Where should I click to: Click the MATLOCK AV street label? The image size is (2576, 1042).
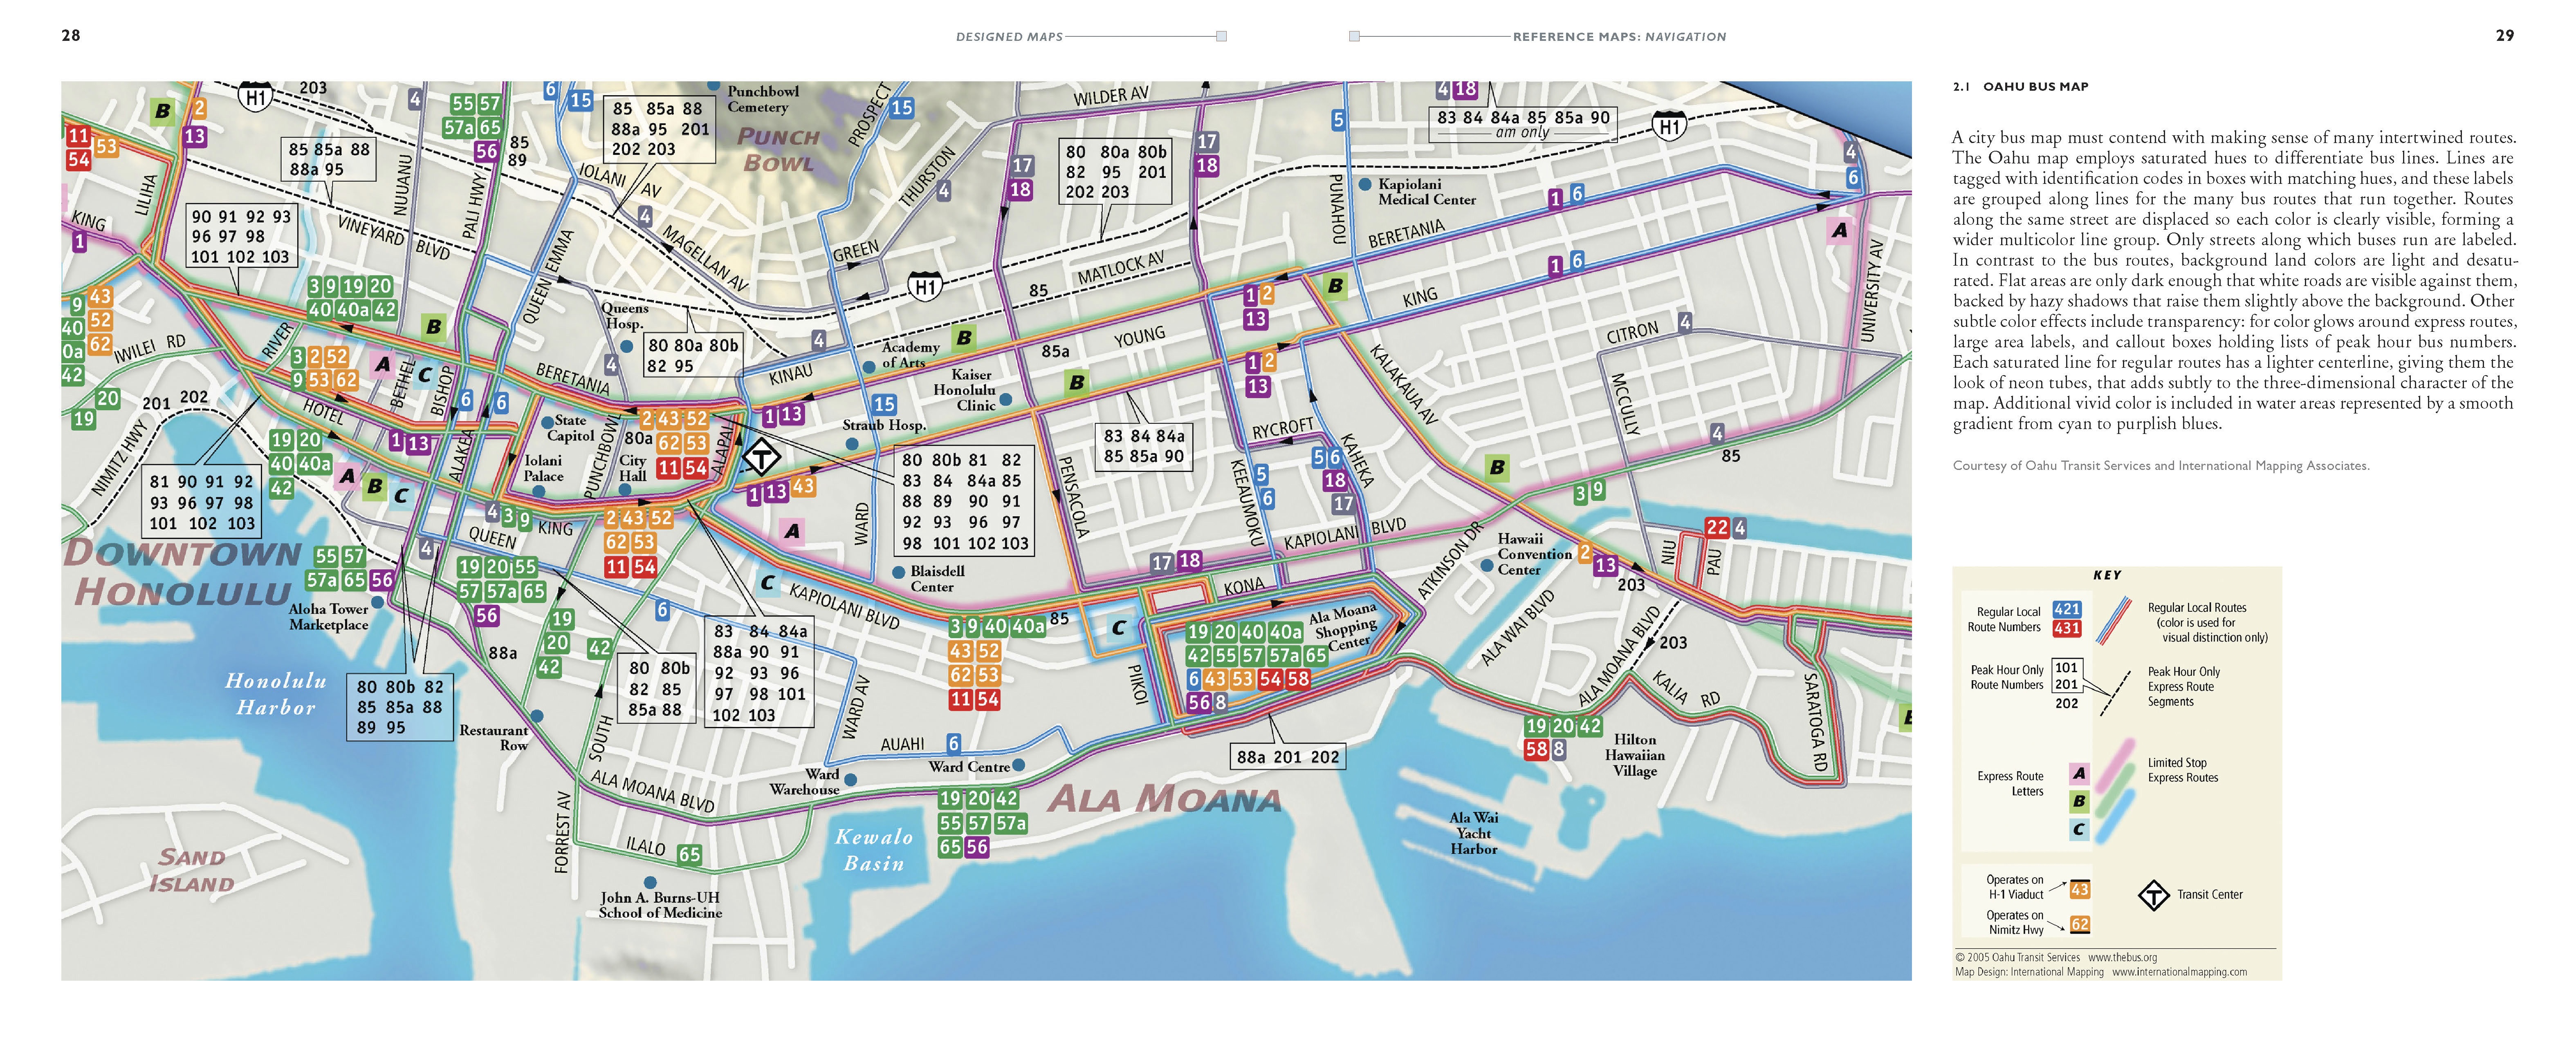(1121, 268)
